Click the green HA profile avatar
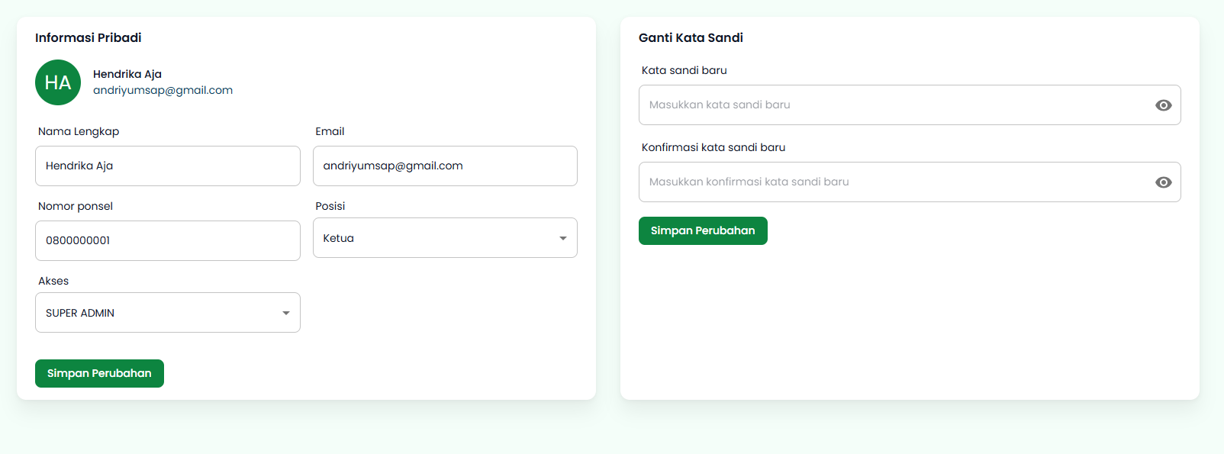The image size is (1224, 454). [x=58, y=82]
